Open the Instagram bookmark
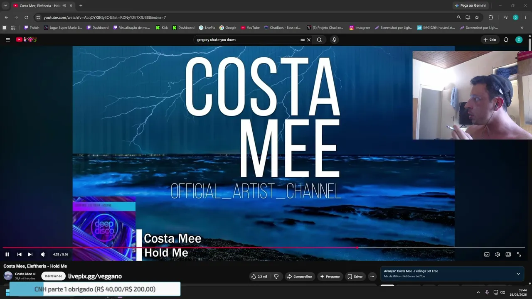532x299 pixels. [360, 28]
